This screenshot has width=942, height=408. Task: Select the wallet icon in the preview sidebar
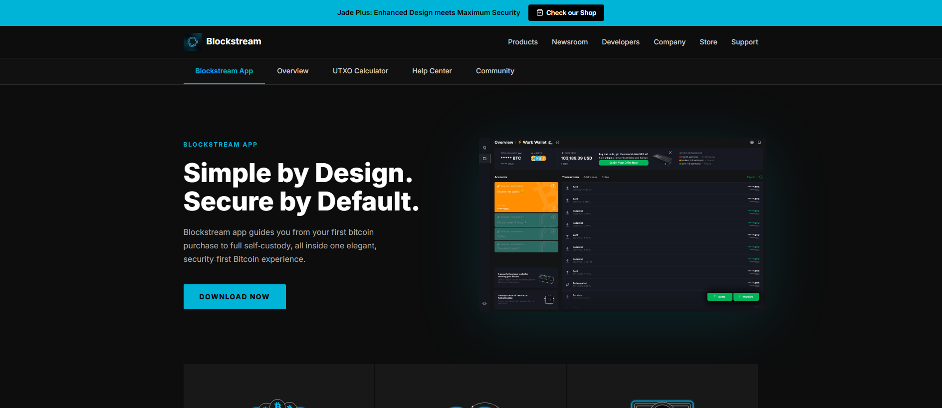coord(484,159)
